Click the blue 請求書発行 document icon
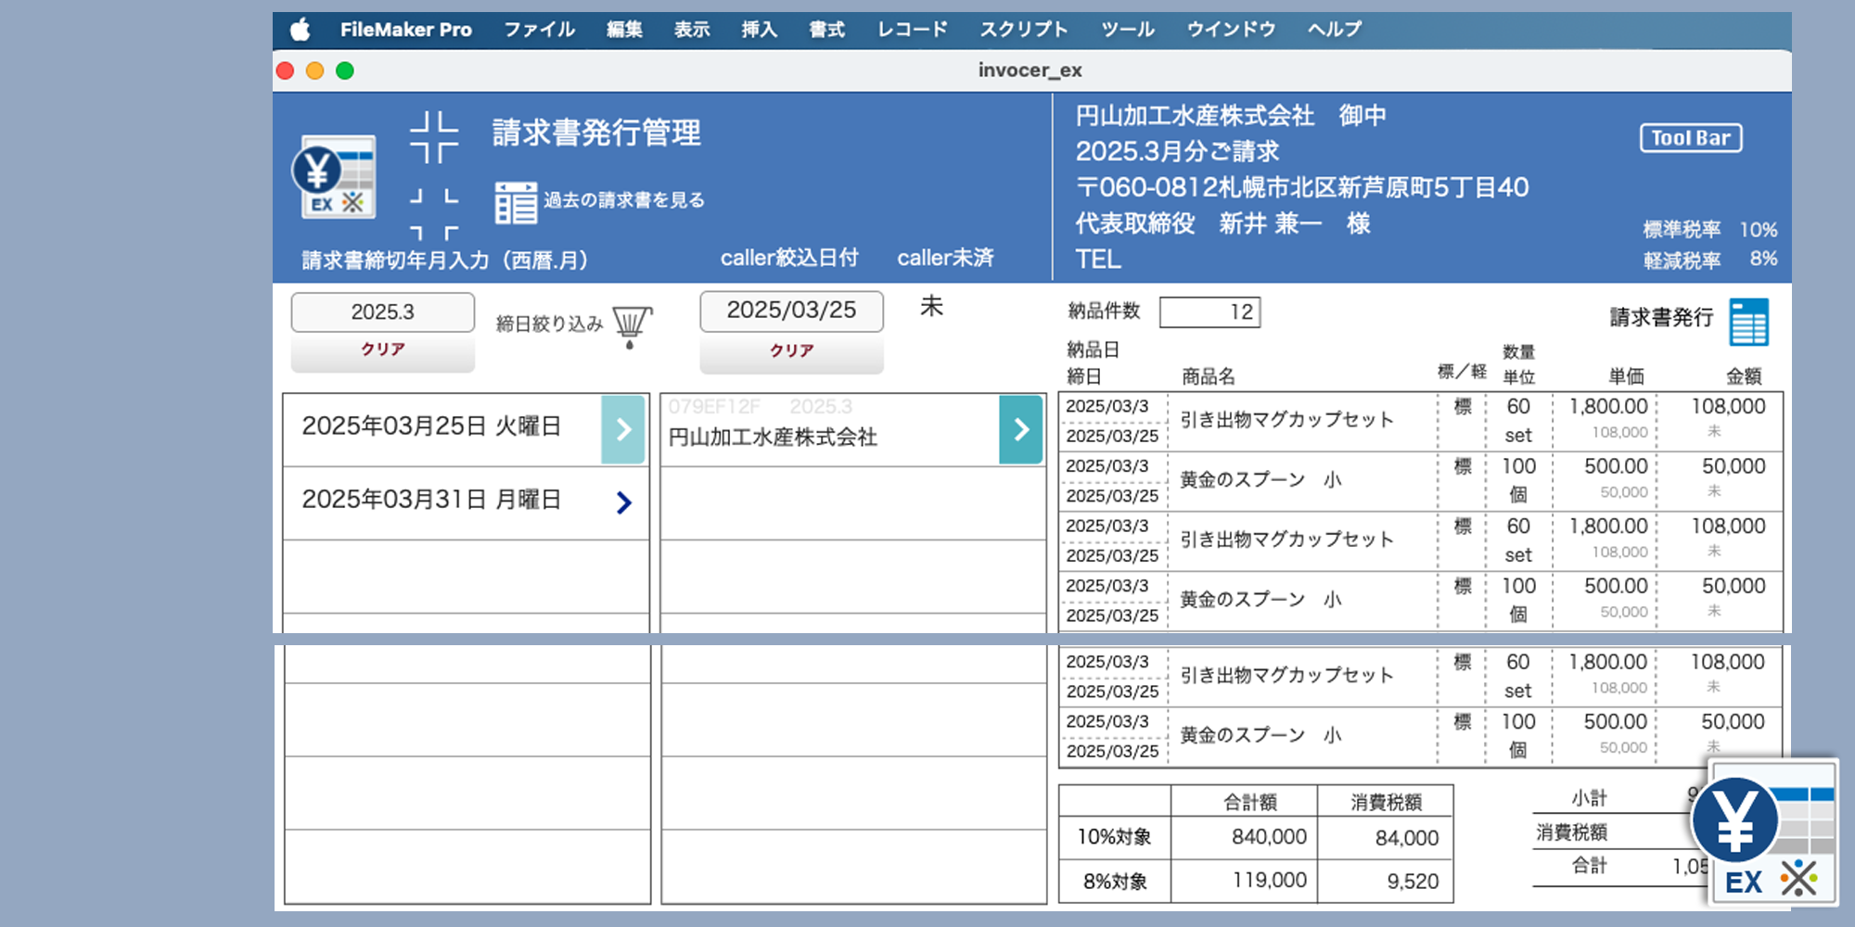 [x=1748, y=322]
